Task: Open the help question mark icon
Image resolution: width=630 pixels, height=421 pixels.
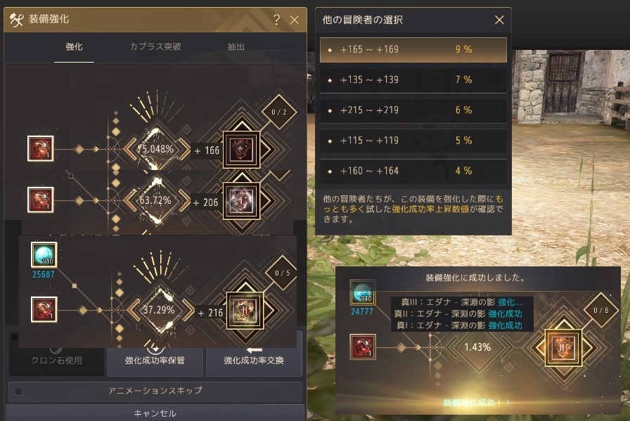Action: pyautogui.click(x=276, y=19)
